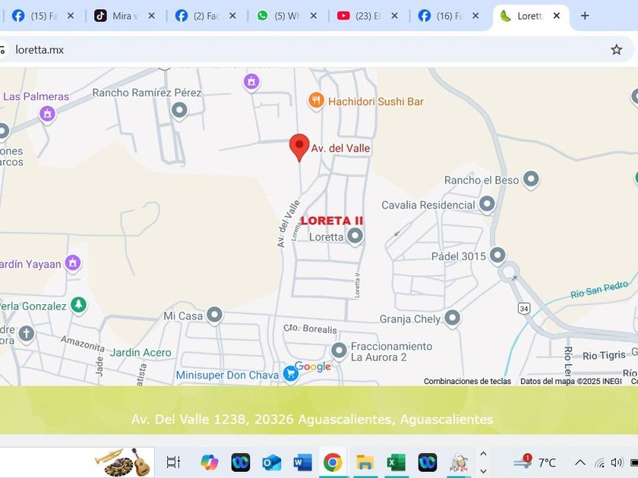This screenshot has width=638, height=478.
Task: Select Fraccionamiento La Aurora 2 marker
Action: click(339, 351)
